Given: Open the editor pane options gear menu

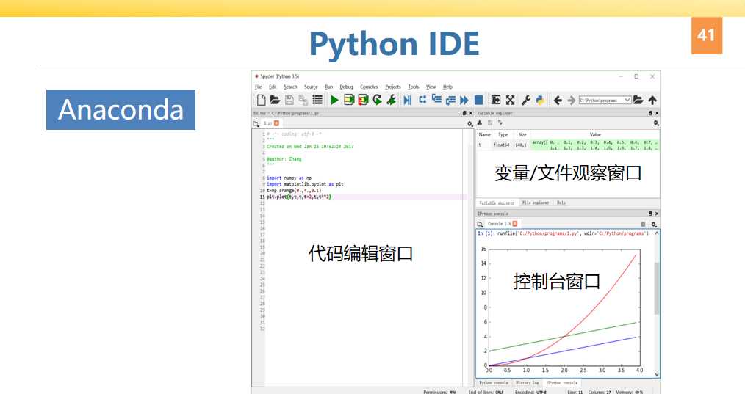Looking at the screenshot, I should click(x=470, y=124).
